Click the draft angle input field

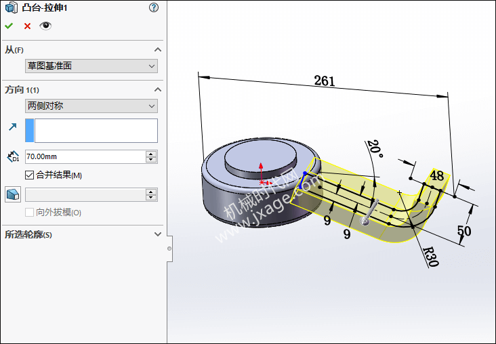click(85, 195)
